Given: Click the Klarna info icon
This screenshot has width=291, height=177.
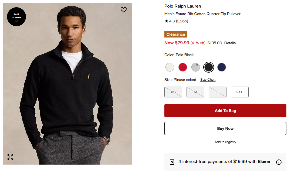Looking at the screenshot, I should (x=279, y=162).
